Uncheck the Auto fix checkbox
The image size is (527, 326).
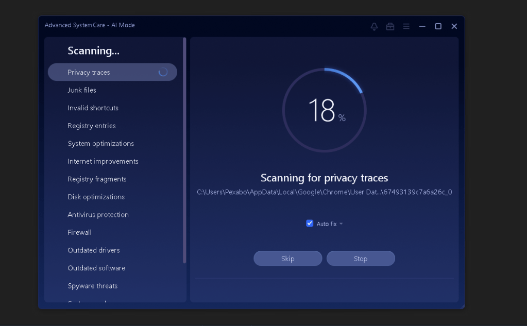click(x=310, y=224)
